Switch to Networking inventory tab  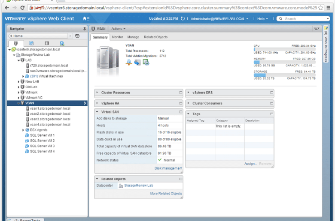[x=62, y=43]
